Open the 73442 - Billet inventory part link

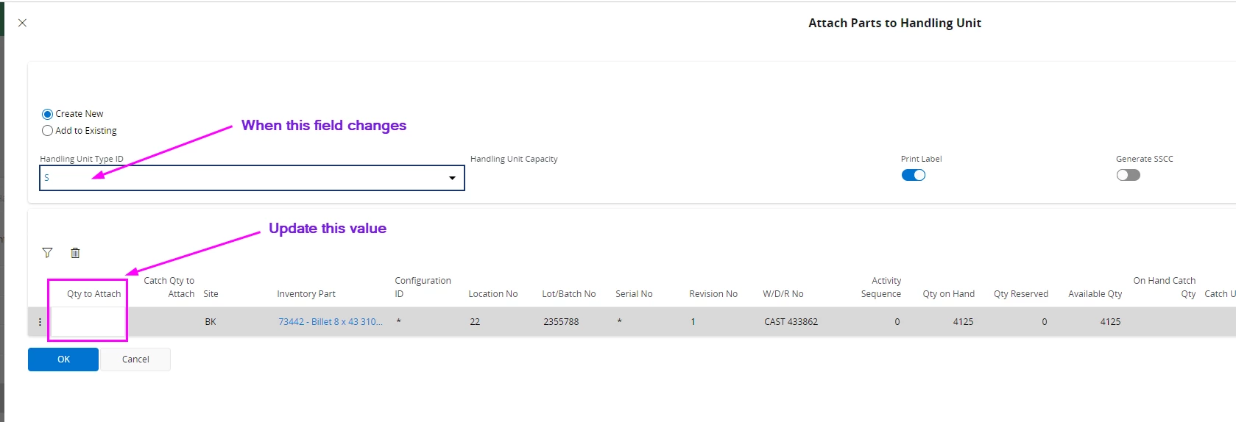tap(330, 322)
